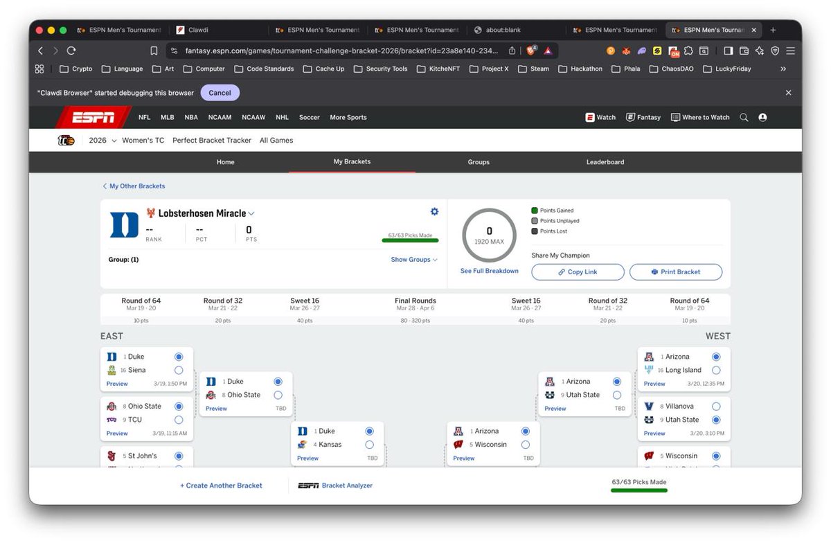831x543 pixels.
Task: Open the ESPN Bracket Analyzer
Action: (335, 486)
